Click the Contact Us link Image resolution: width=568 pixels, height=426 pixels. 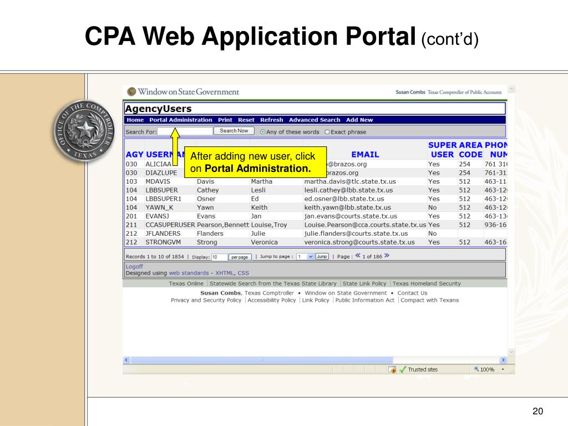(x=412, y=293)
